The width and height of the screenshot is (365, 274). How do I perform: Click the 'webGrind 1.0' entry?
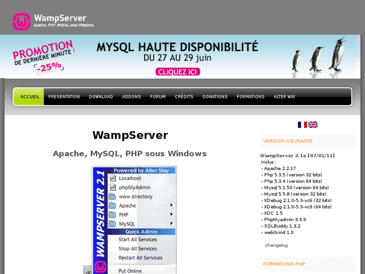279,232
